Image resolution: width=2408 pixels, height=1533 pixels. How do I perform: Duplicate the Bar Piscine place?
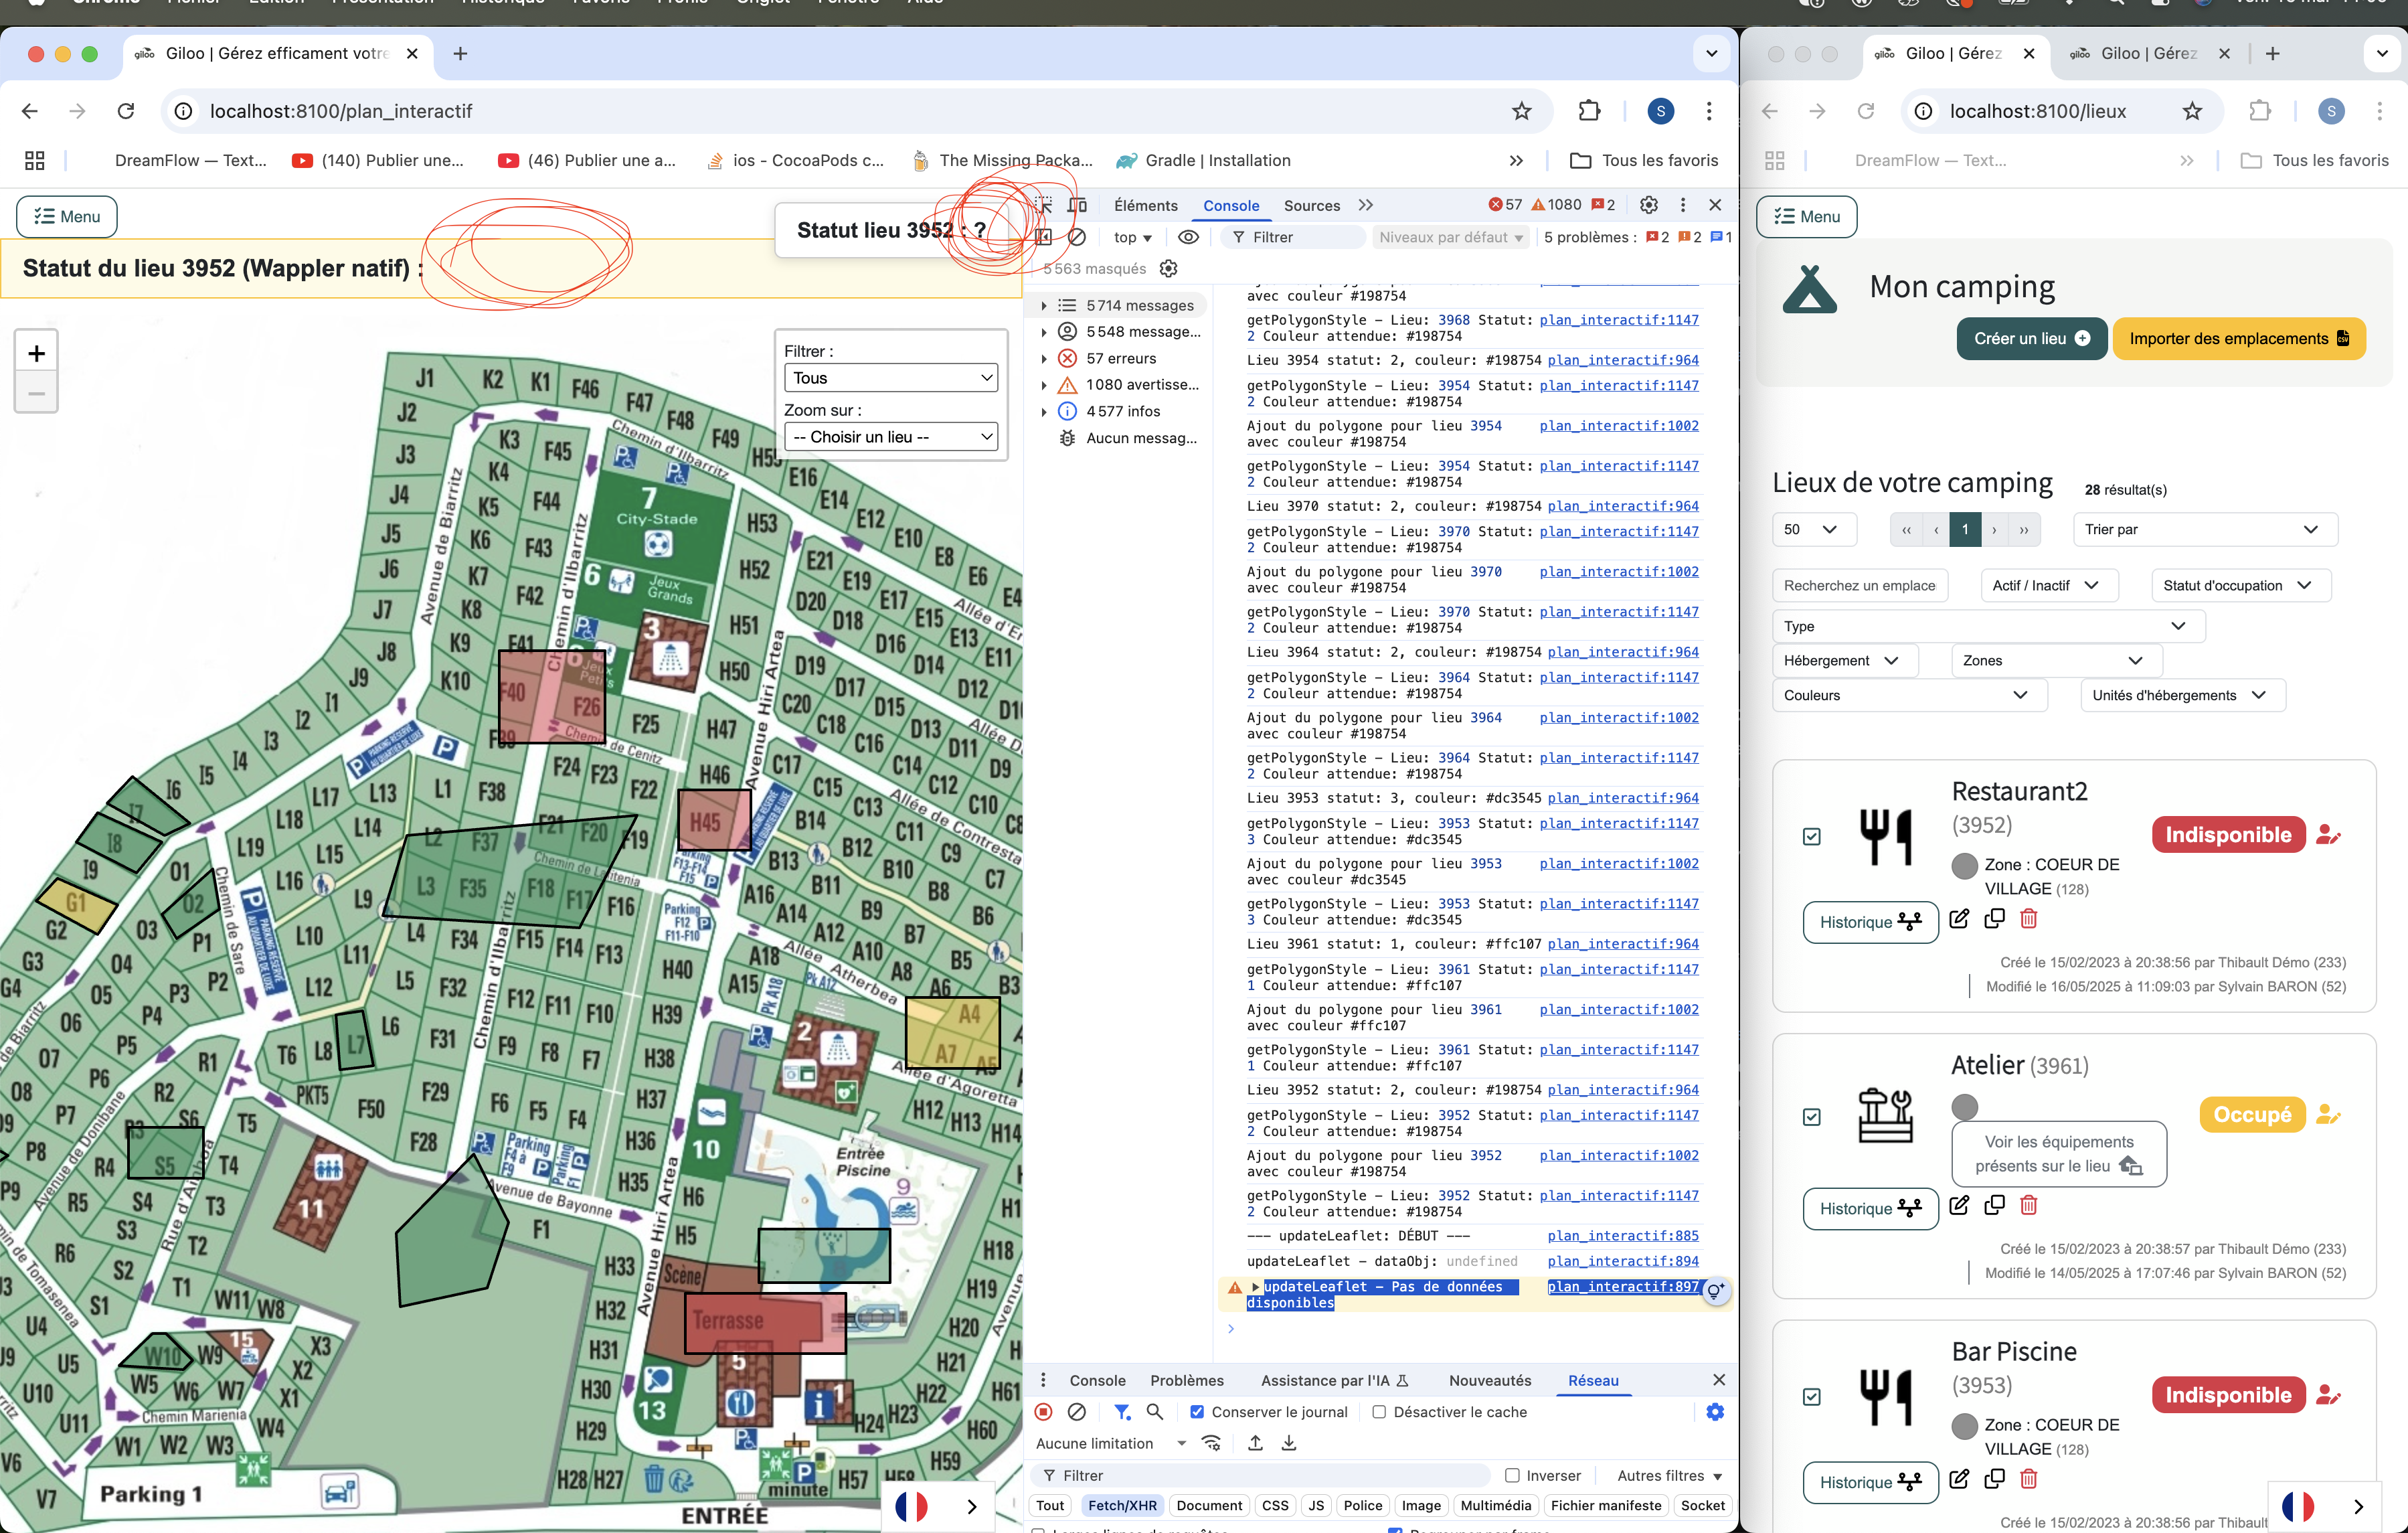[1994, 1478]
